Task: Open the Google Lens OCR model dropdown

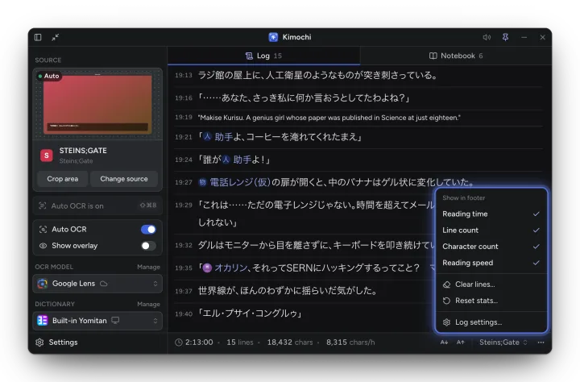Action: click(x=97, y=284)
